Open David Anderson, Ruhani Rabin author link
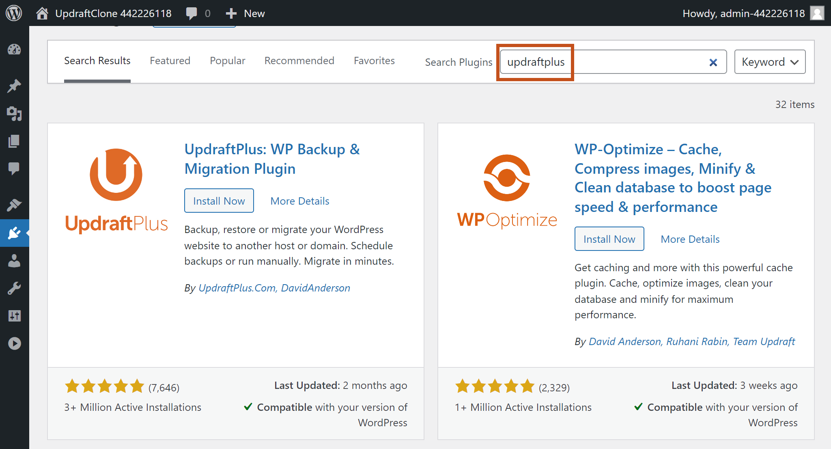This screenshot has width=831, height=449. pos(692,341)
